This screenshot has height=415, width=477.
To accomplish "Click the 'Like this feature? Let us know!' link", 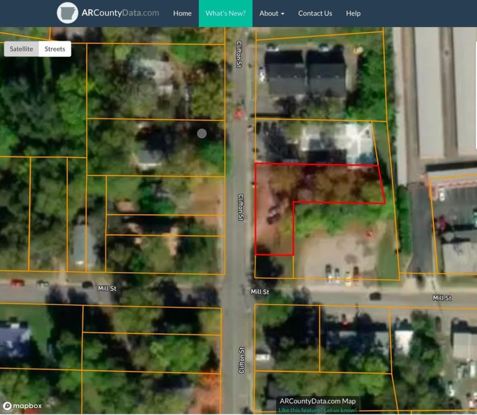I will pyautogui.click(x=316, y=409).
